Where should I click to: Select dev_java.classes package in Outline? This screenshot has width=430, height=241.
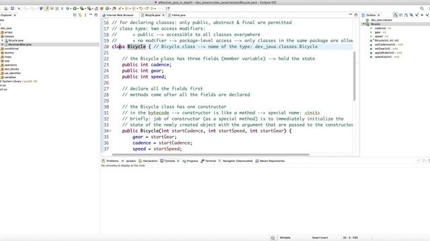point(381,20)
